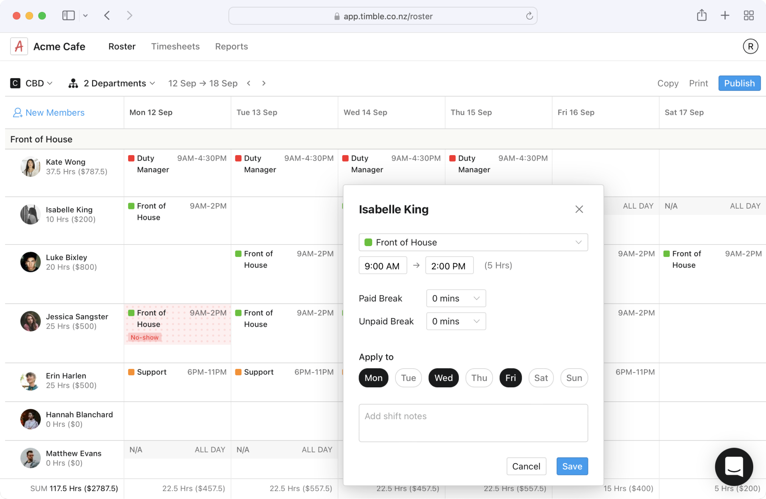The height and width of the screenshot is (499, 766).
Task: Save the shift changes
Action: (572, 466)
